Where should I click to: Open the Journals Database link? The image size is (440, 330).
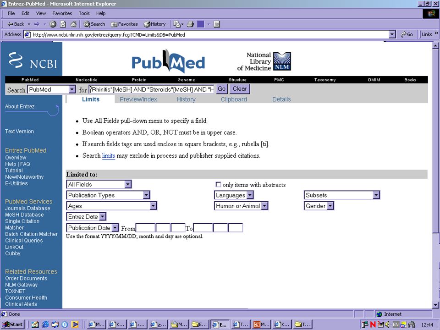(27, 208)
